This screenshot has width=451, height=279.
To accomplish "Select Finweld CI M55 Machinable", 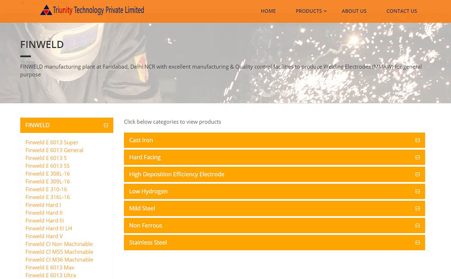I will pos(59,252).
